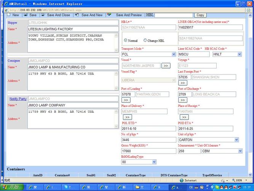Click the Windows Start button
Screen dimensions: 254x191
click(x=11, y=187)
